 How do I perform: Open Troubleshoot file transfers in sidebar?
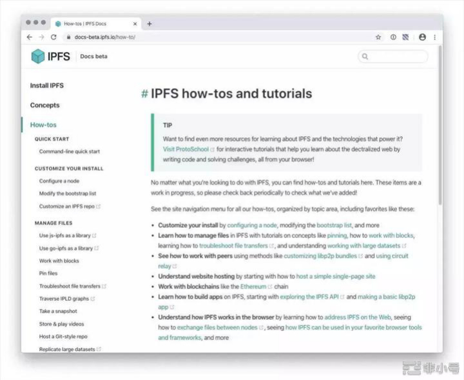coord(72,286)
